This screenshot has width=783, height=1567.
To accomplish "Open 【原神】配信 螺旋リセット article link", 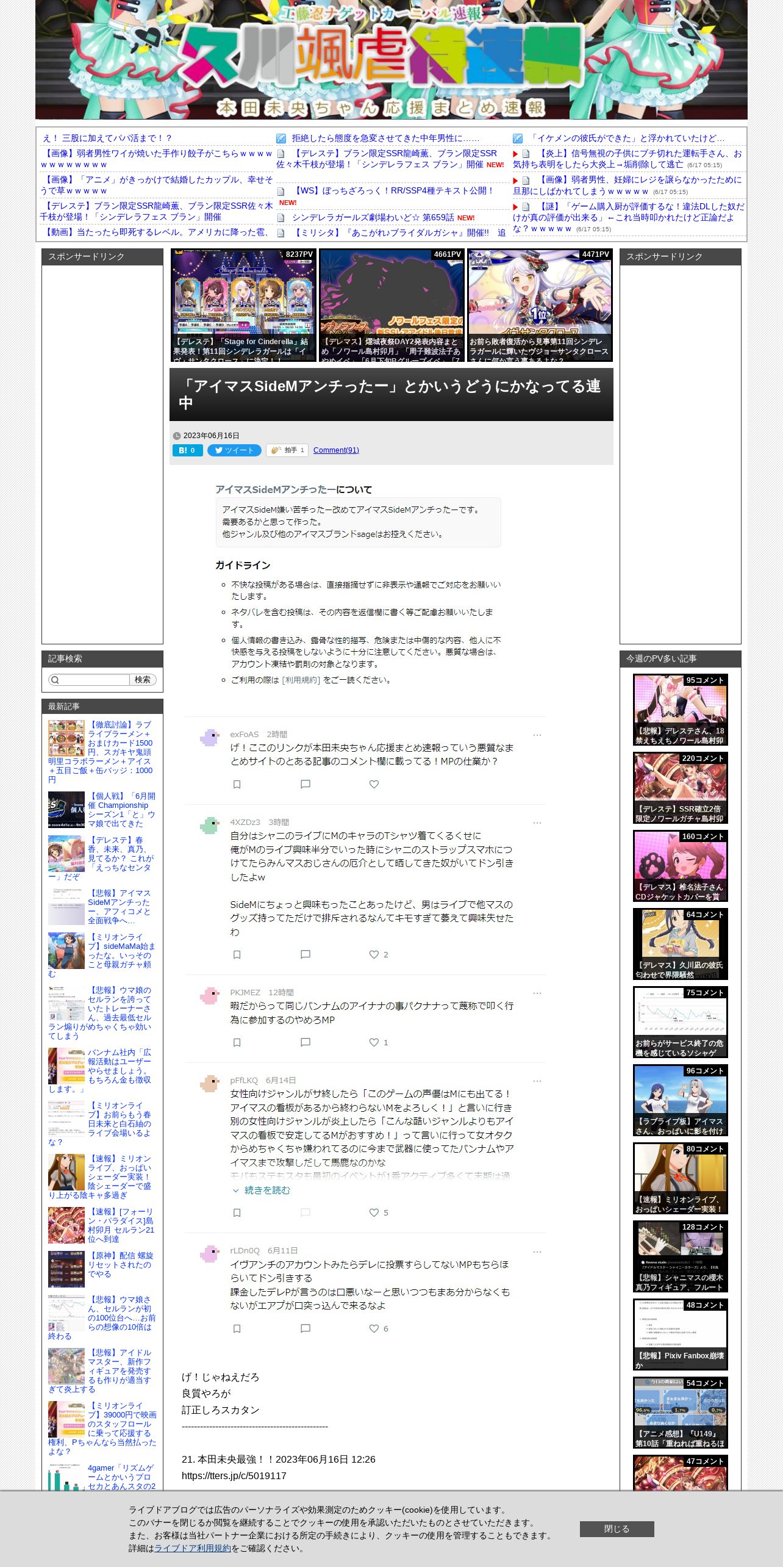I will (x=121, y=1265).
